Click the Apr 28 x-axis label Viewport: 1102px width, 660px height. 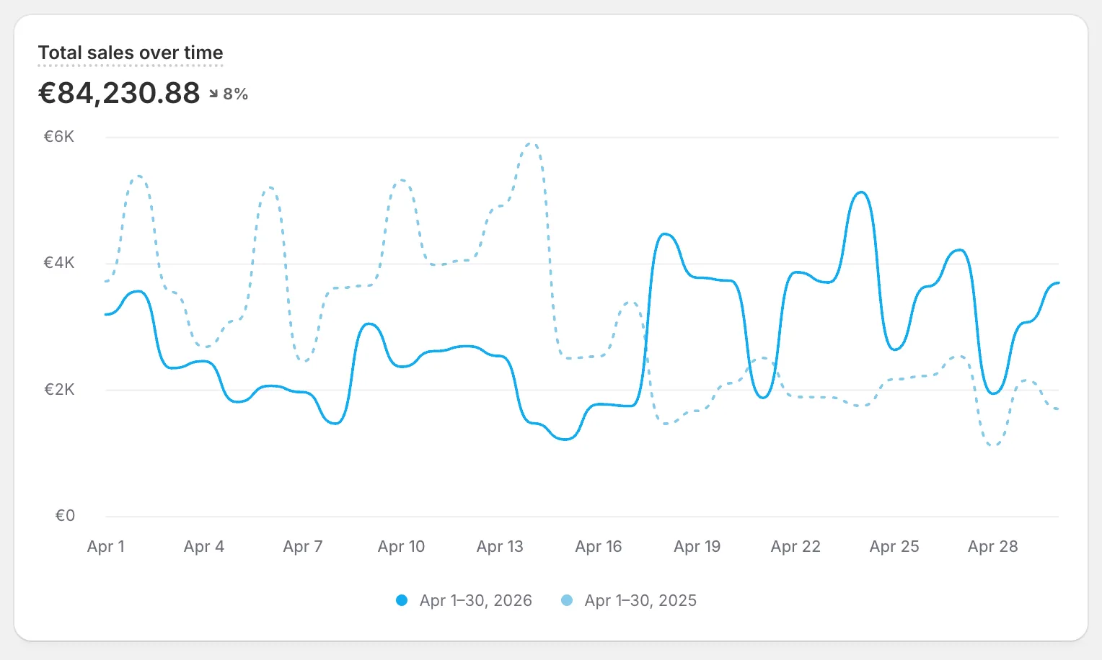point(993,546)
